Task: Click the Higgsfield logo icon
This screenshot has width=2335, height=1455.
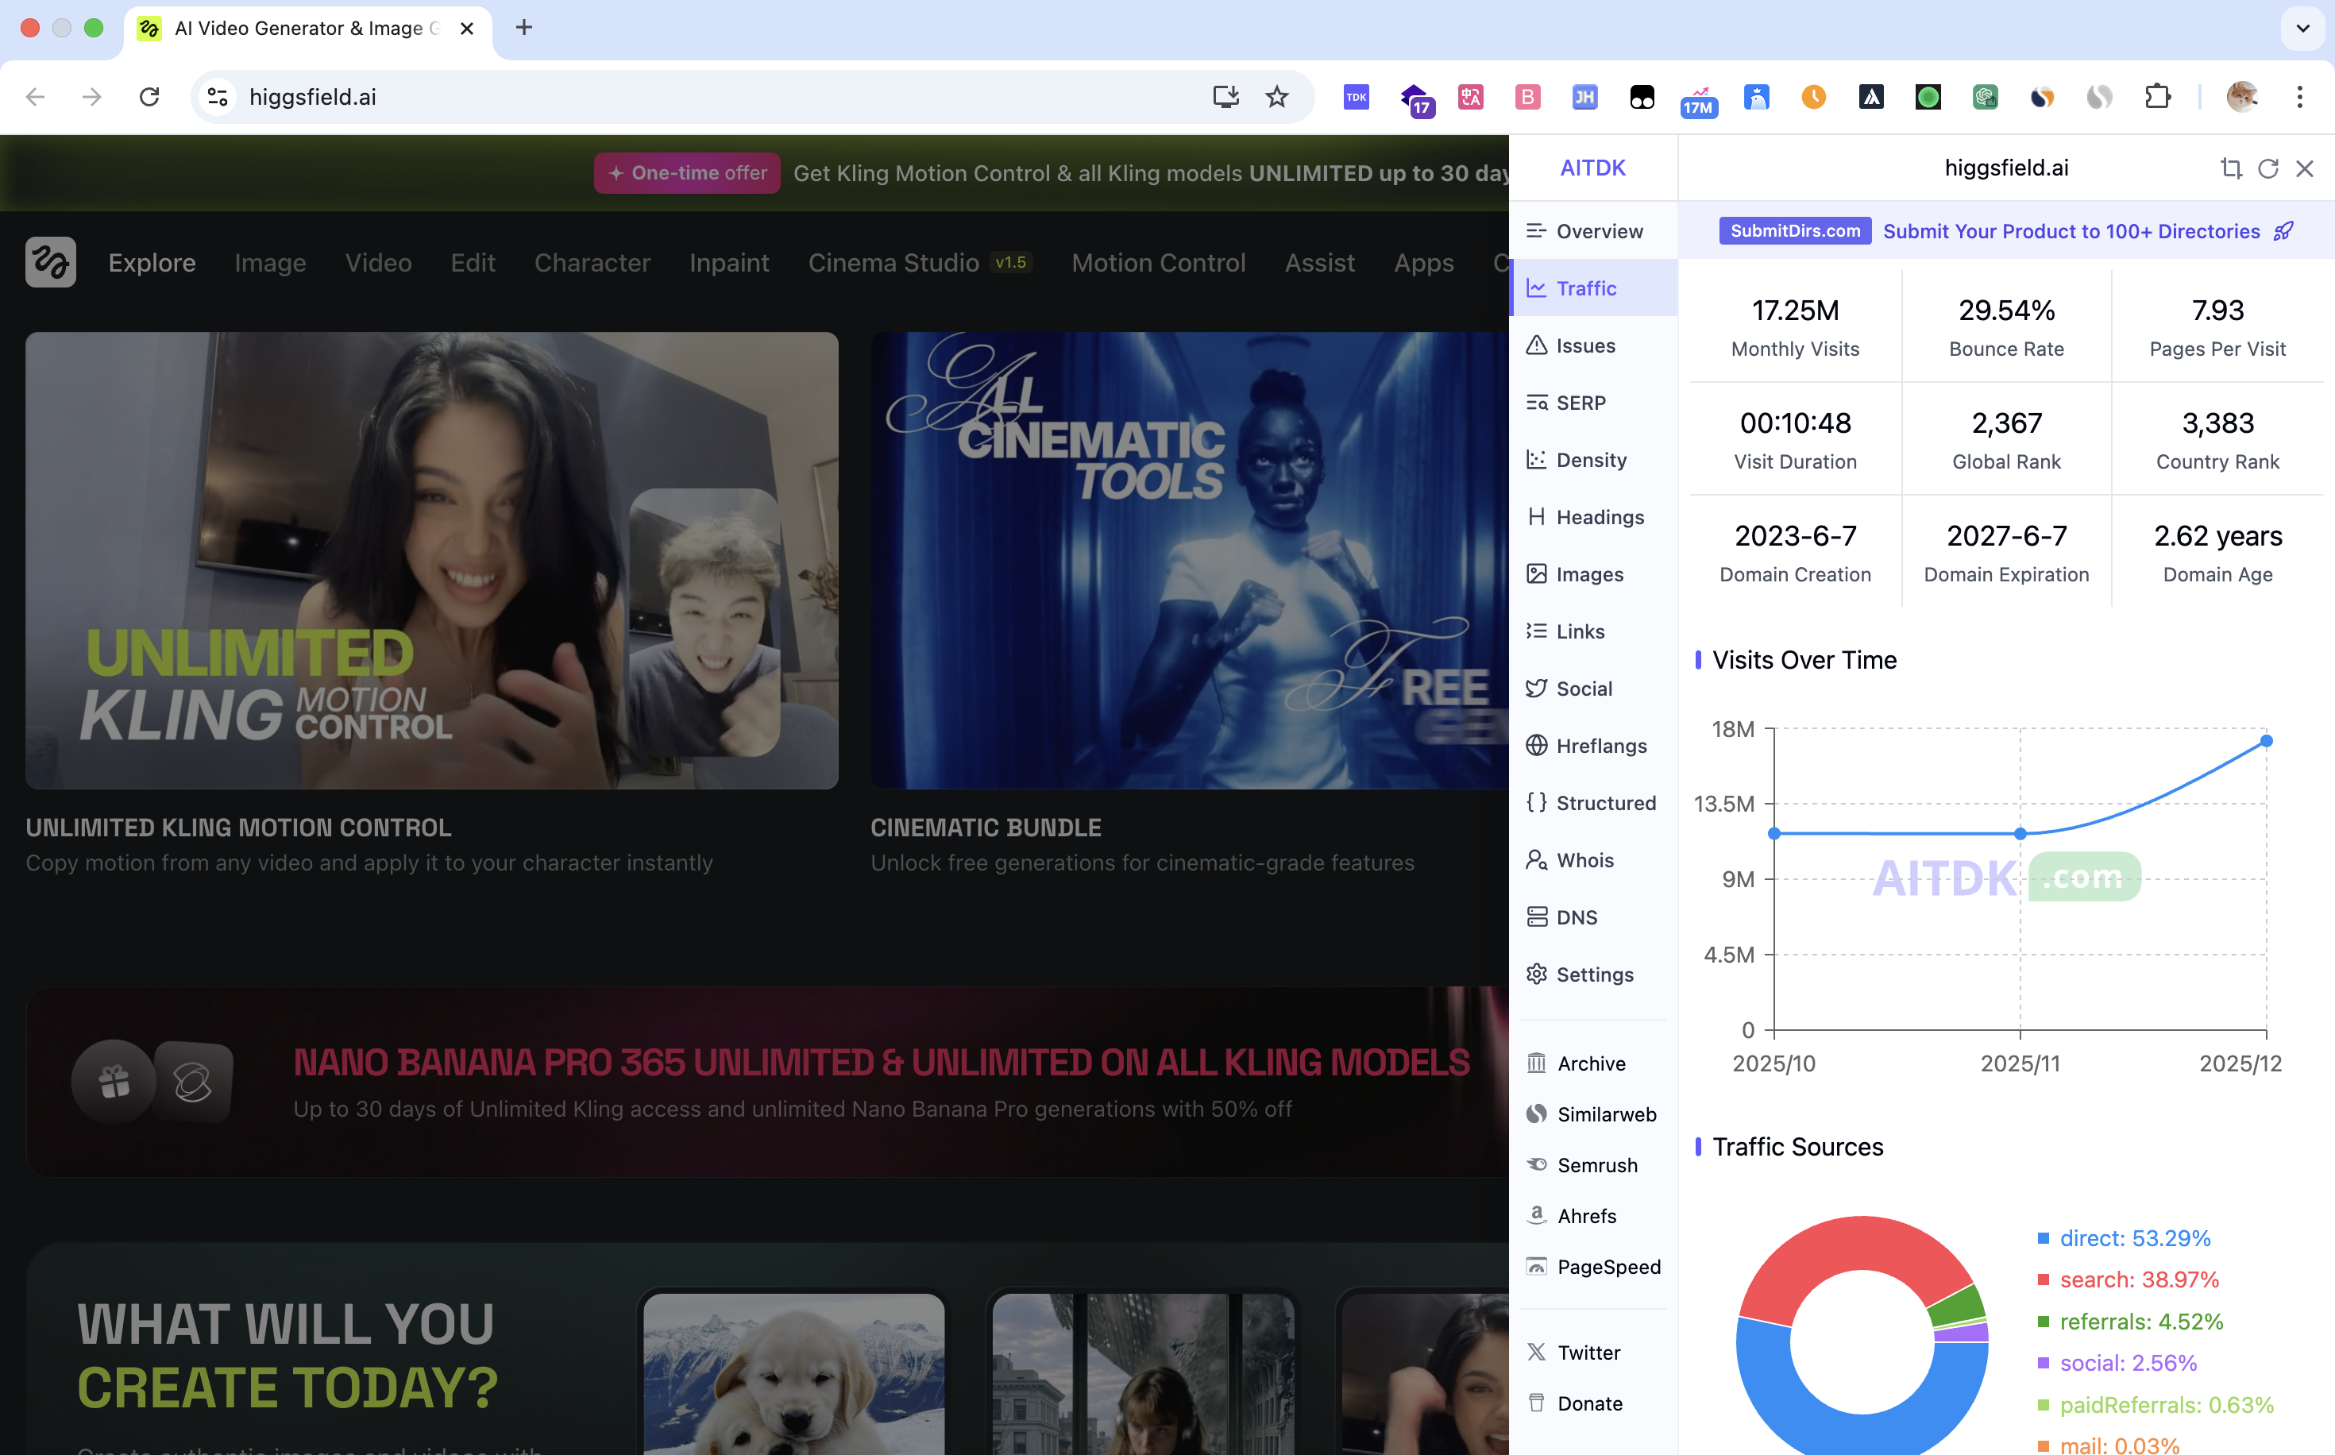Action: (x=51, y=262)
